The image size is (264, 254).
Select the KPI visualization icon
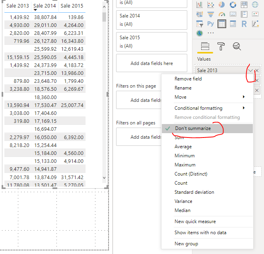click(x=255, y=14)
